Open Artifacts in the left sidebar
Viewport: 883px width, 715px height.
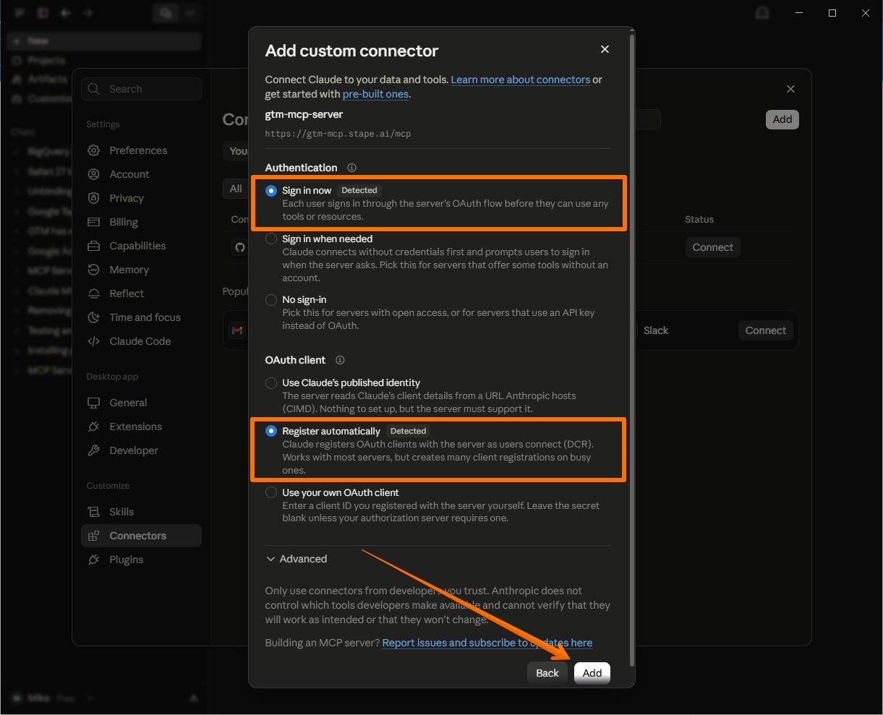click(x=47, y=79)
